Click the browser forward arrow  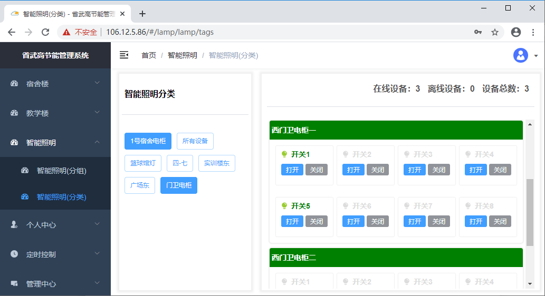(28, 32)
